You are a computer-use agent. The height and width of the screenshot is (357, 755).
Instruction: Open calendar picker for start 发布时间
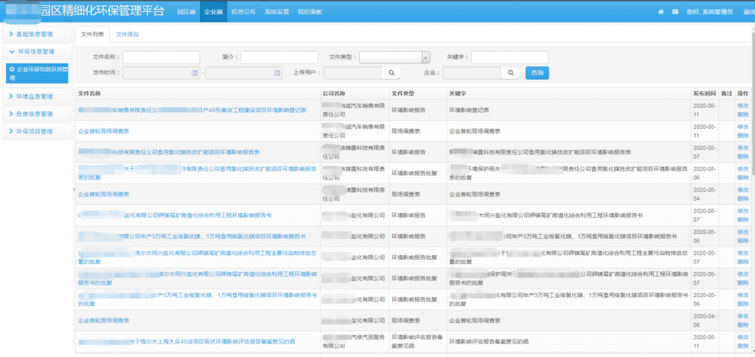[x=195, y=72]
